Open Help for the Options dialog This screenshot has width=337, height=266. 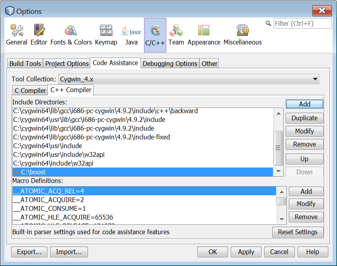[313, 252]
